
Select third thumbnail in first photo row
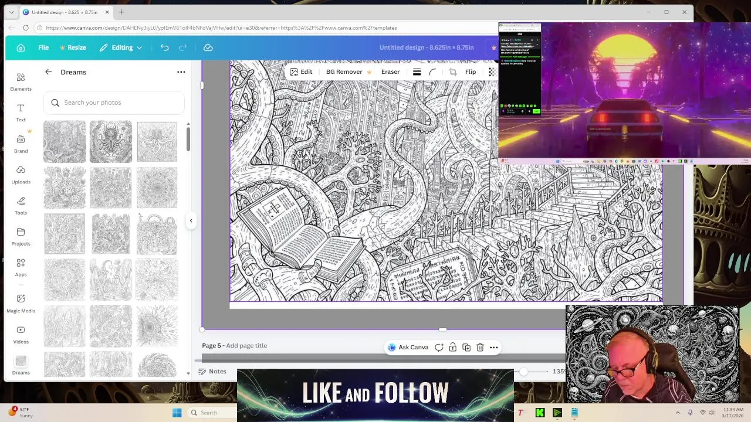click(157, 141)
